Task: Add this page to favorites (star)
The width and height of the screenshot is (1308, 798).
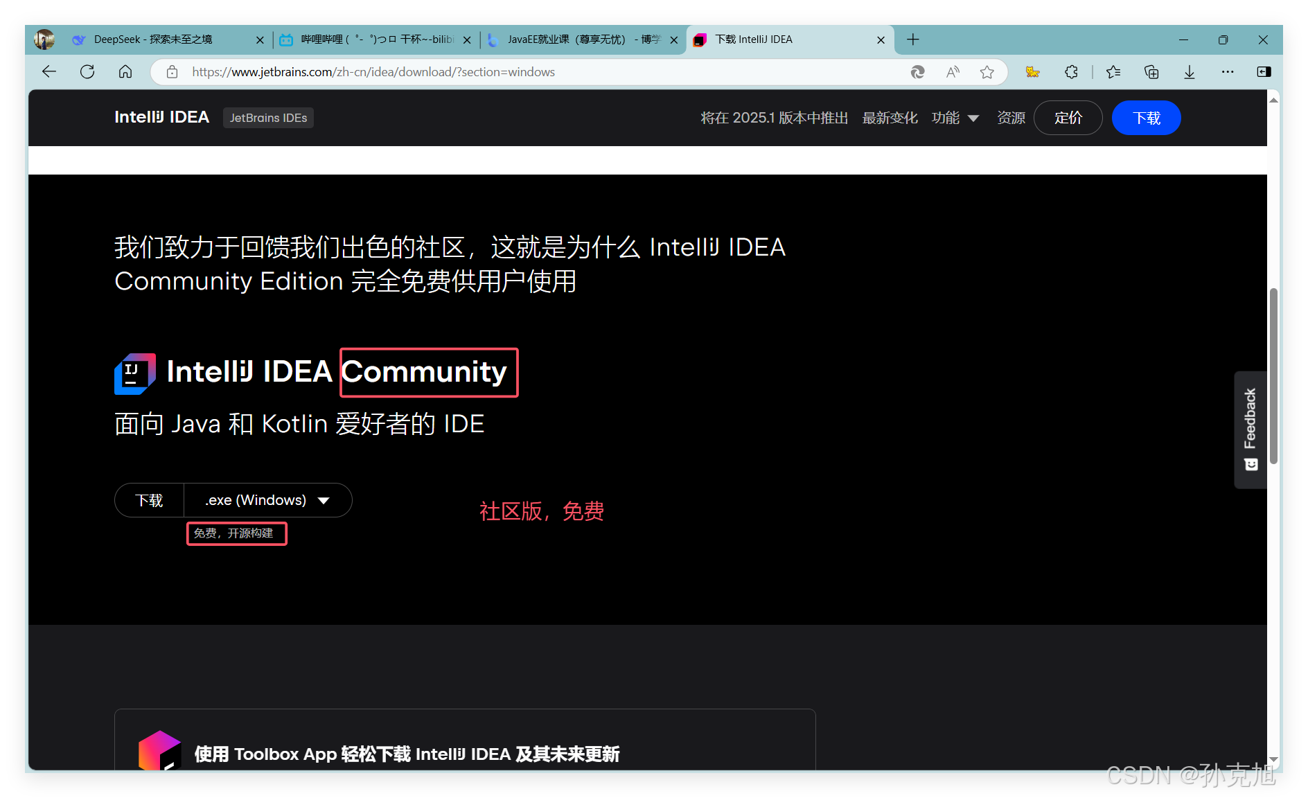Action: point(987,72)
